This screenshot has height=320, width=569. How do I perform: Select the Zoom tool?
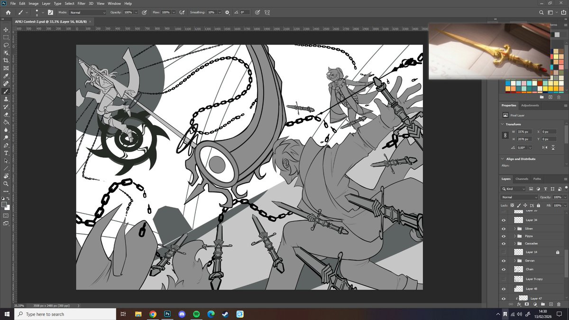(6, 183)
